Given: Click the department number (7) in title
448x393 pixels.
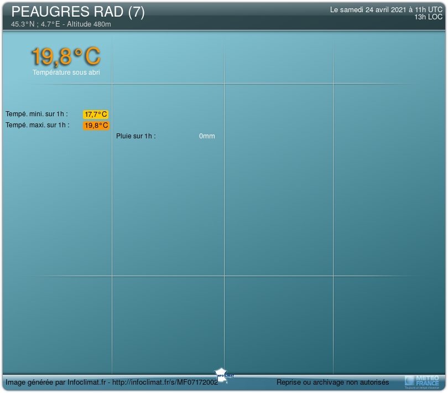Looking at the screenshot, I should pos(136,13).
